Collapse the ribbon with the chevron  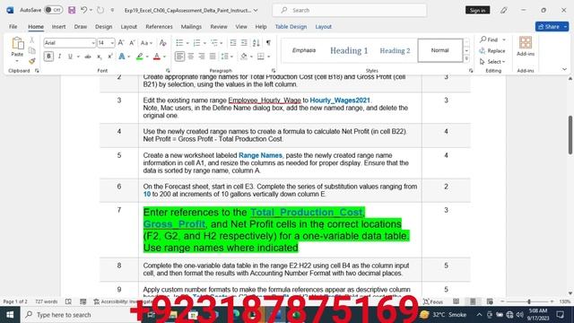(x=564, y=69)
